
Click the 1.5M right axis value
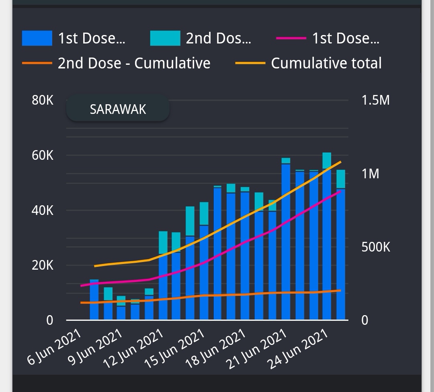tap(376, 100)
